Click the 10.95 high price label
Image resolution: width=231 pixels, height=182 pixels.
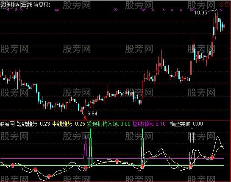click(200, 13)
